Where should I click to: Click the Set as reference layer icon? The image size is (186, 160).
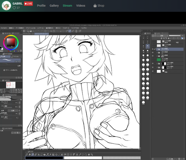[x=164, y=38]
